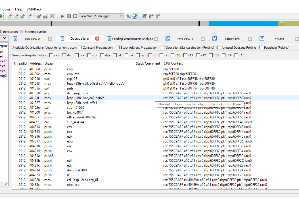Check Peephole (Folding) optimization
The image size is (299, 198).
(x=261, y=48)
